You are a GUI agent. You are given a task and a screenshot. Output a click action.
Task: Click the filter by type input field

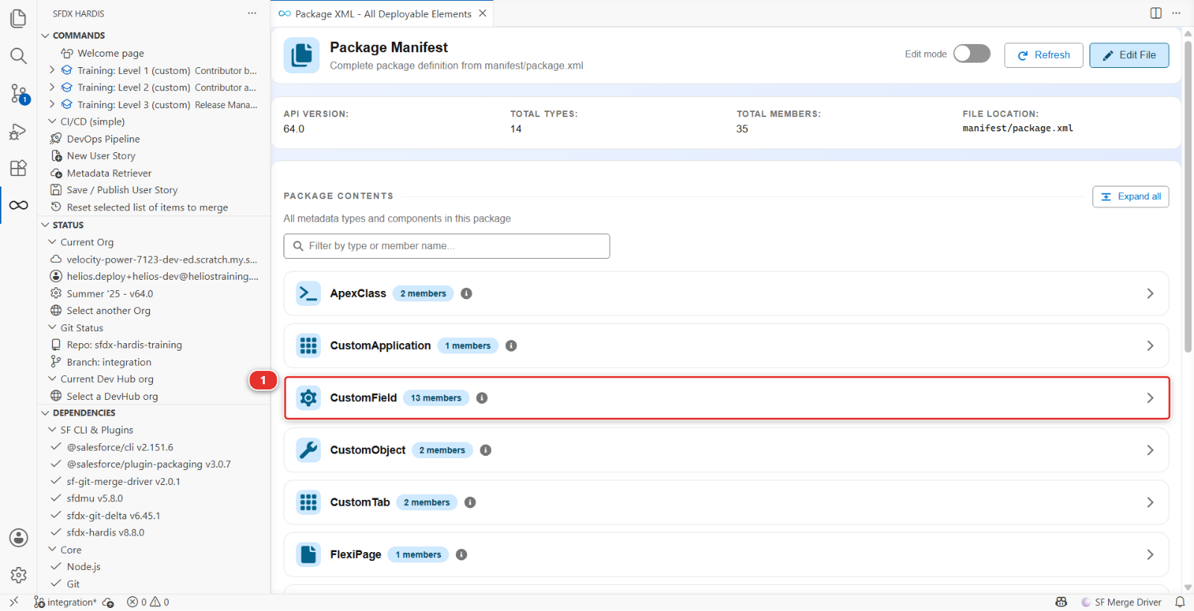click(x=446, y=246)
